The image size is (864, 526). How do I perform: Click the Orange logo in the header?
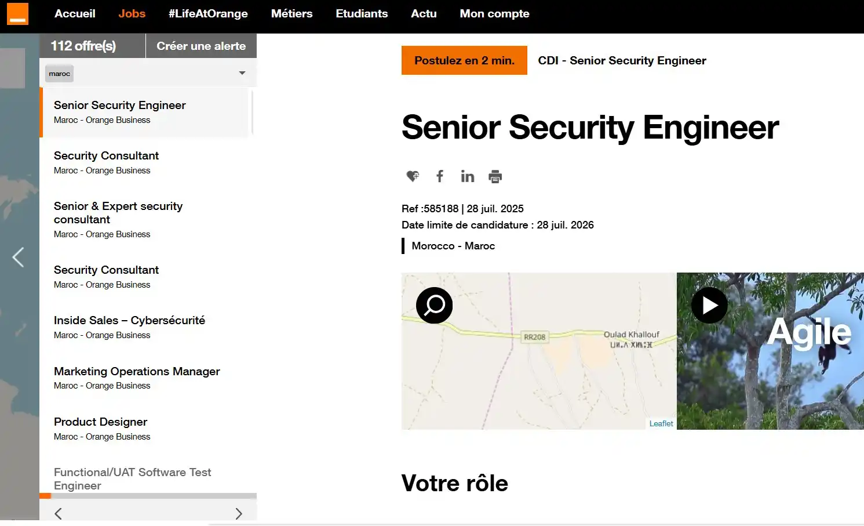coord(17,14)
